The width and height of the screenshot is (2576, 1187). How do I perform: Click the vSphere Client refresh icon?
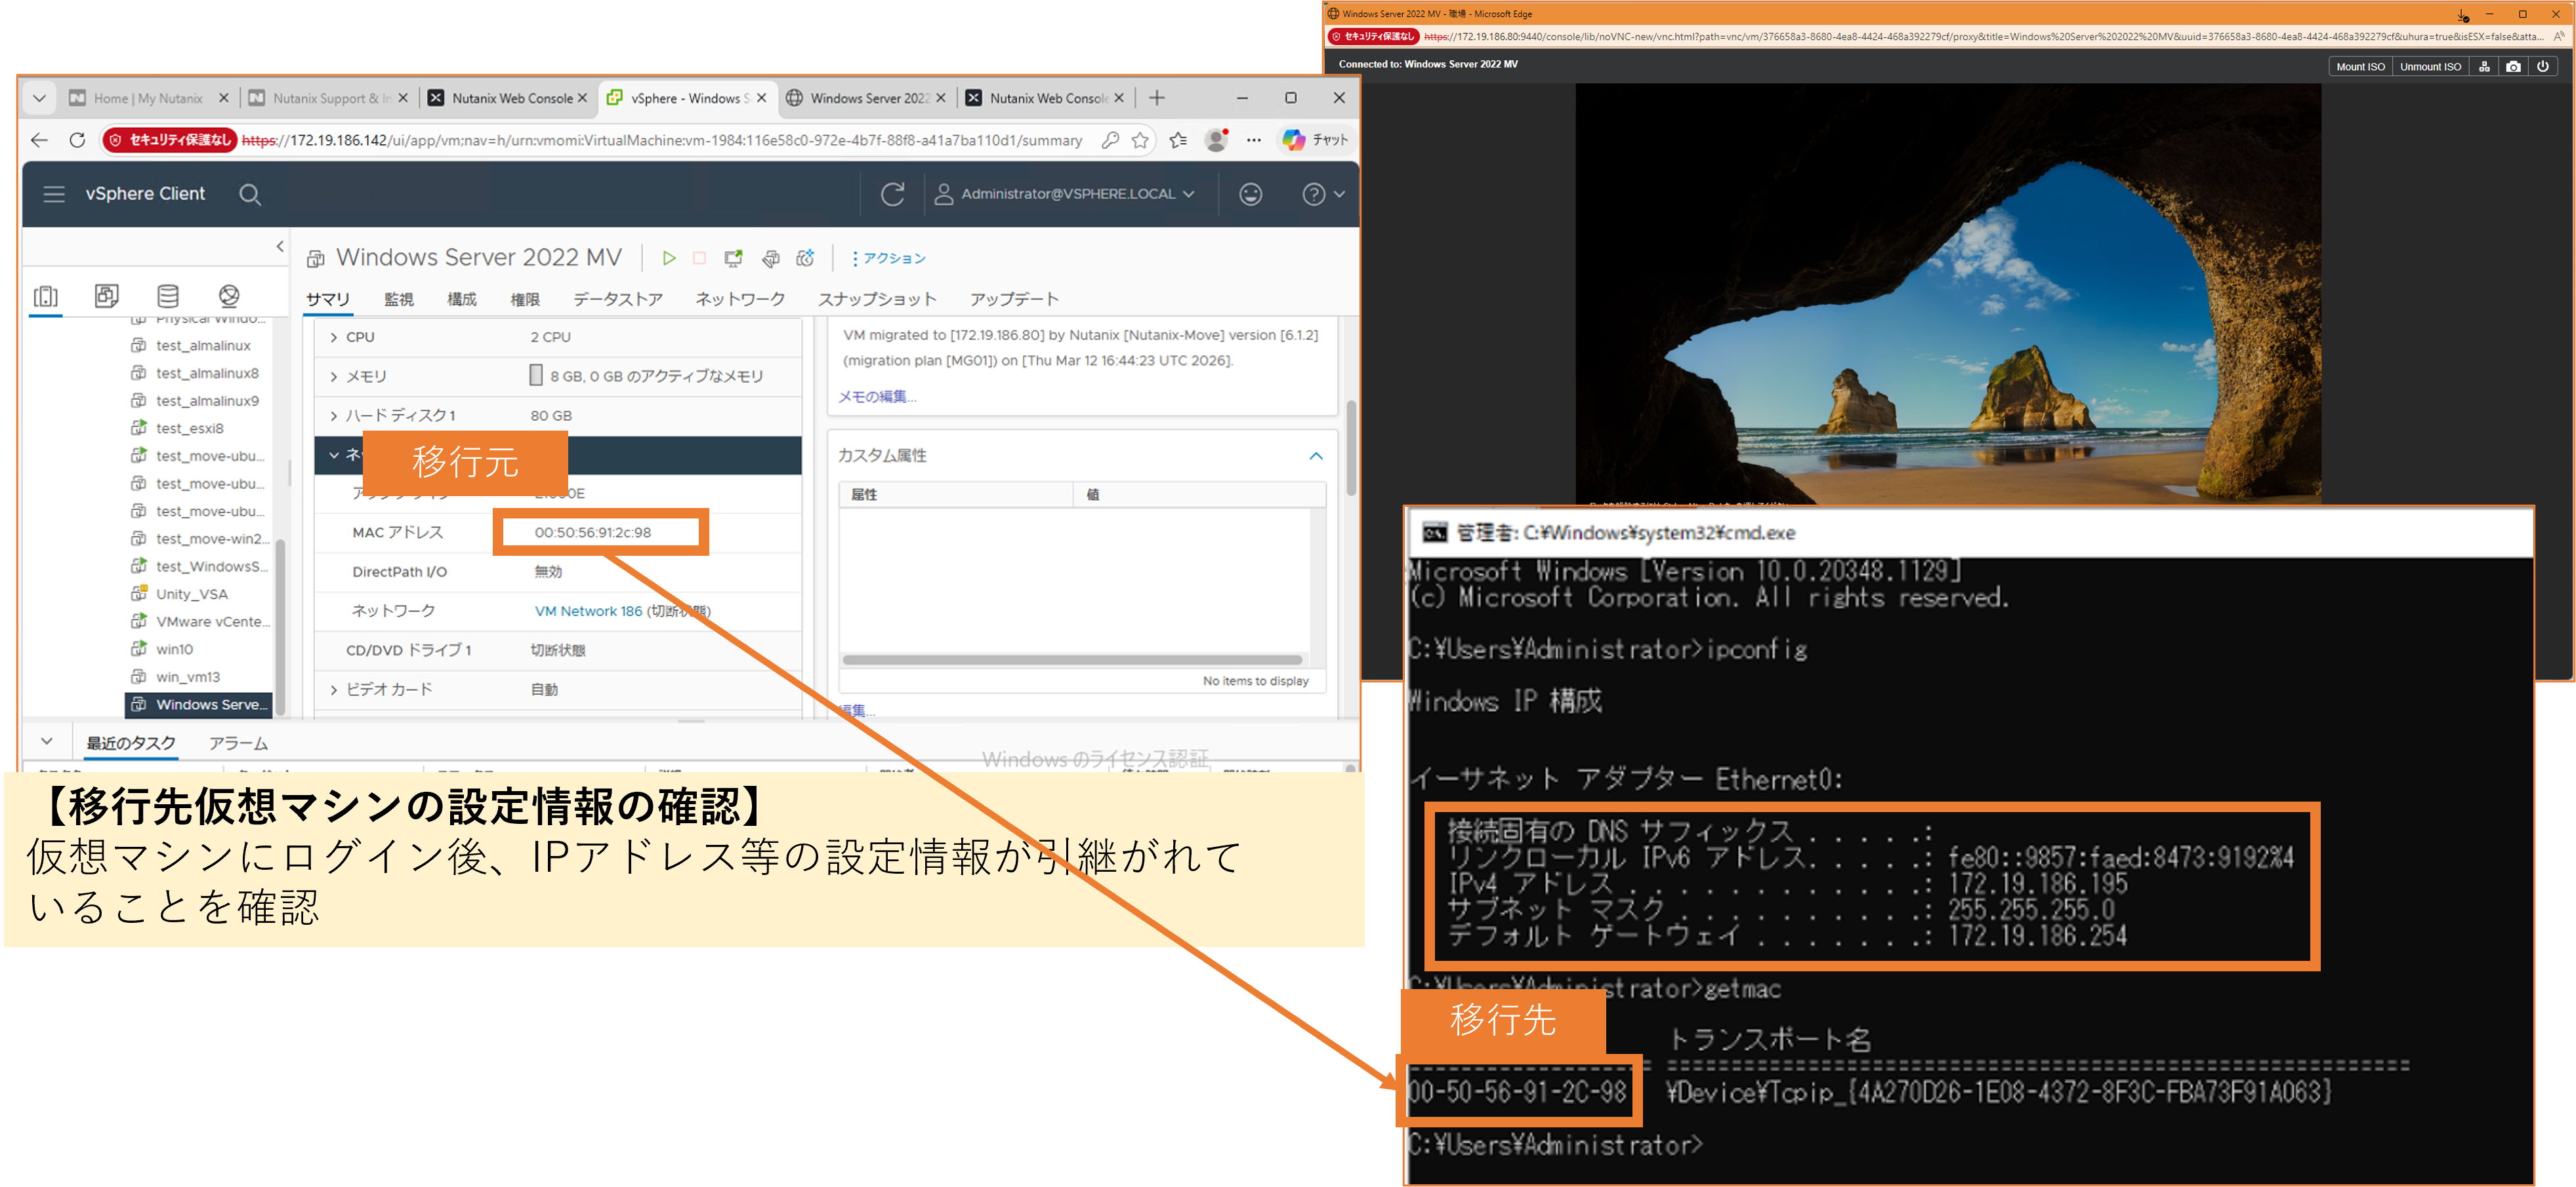[892, 194]
